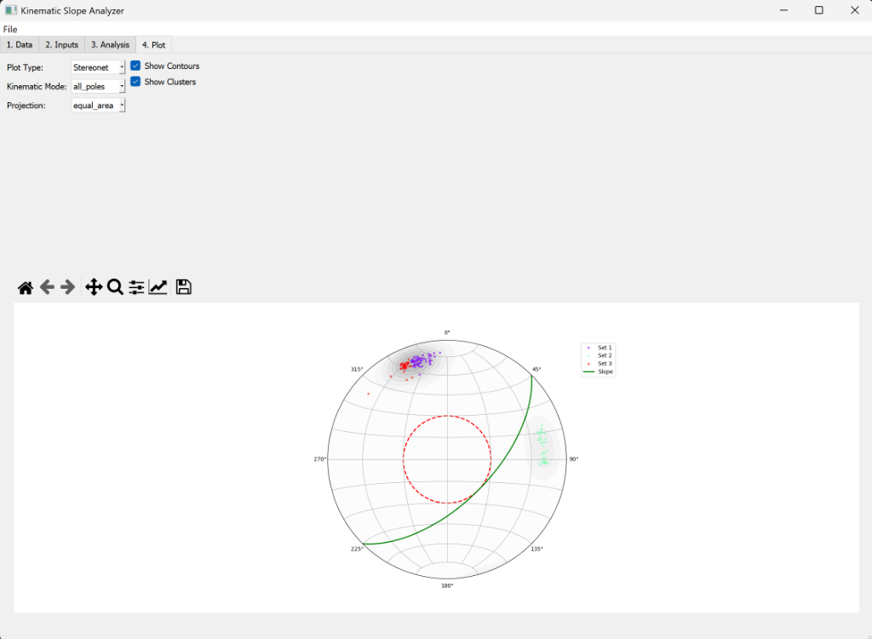The height and width of the screenshot is (639, 872).
Task: Open the Kinematic Mode dropdown
Action: tap(98, 86)
